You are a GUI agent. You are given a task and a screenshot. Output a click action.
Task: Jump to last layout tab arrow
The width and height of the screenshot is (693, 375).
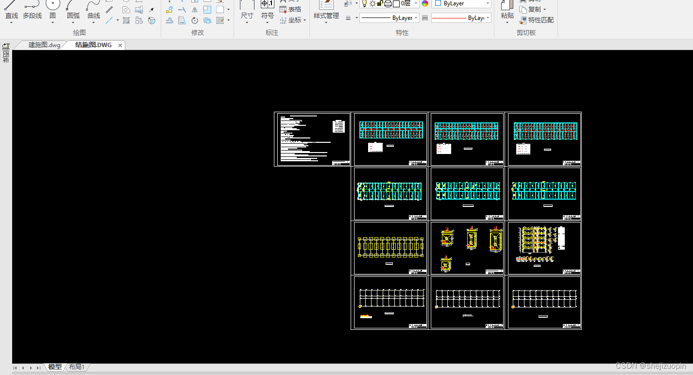coord(38,368)
